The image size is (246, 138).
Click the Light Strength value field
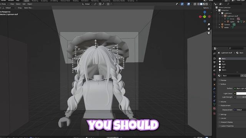coord(241,97)
